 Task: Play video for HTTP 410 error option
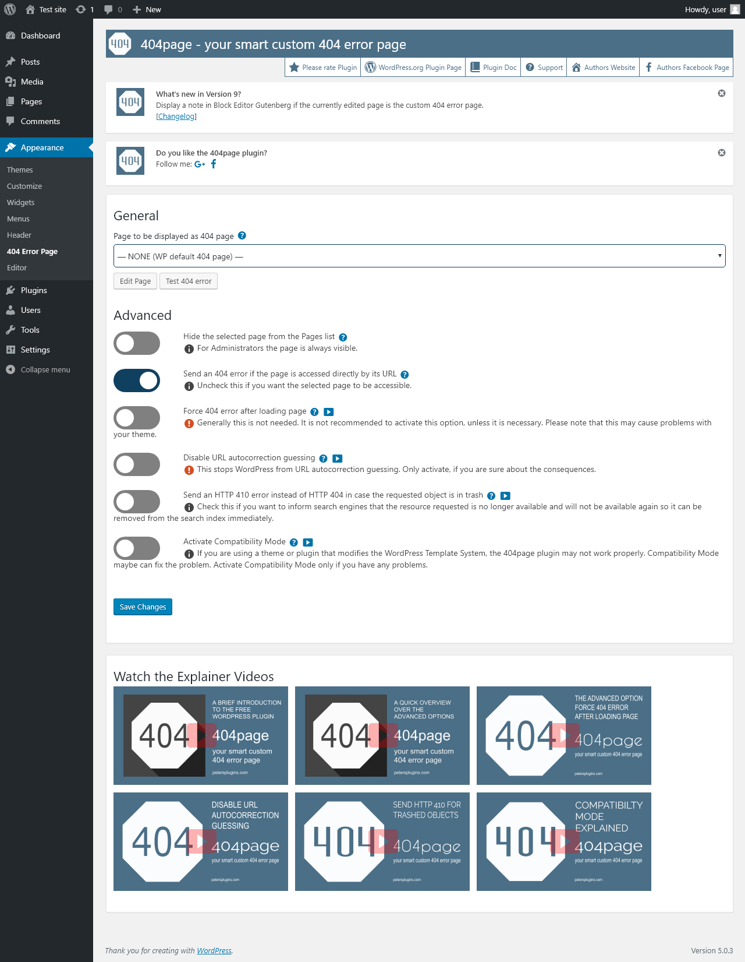[505, 495]
